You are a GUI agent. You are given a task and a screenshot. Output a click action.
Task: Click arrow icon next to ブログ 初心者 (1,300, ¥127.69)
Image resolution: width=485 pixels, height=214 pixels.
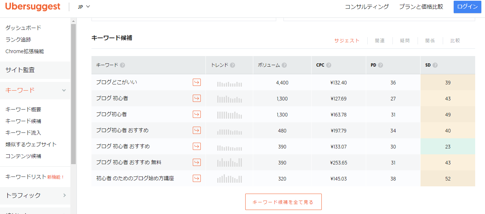(197, 99)
